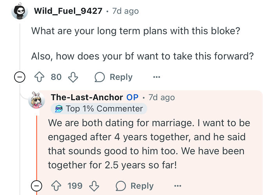The width and height of the screenshot is (274, 195).
Task: Open Wild_Fuel_9427 username link
Action: click(x=68, y=11)
